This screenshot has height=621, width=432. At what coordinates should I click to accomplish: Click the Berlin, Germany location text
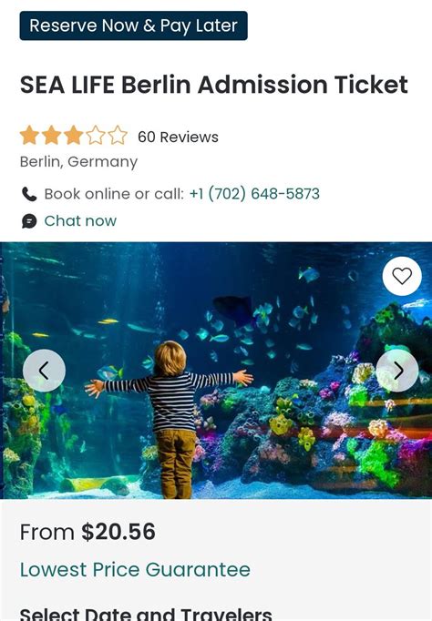pyautogui.click(x=79, y=161)
